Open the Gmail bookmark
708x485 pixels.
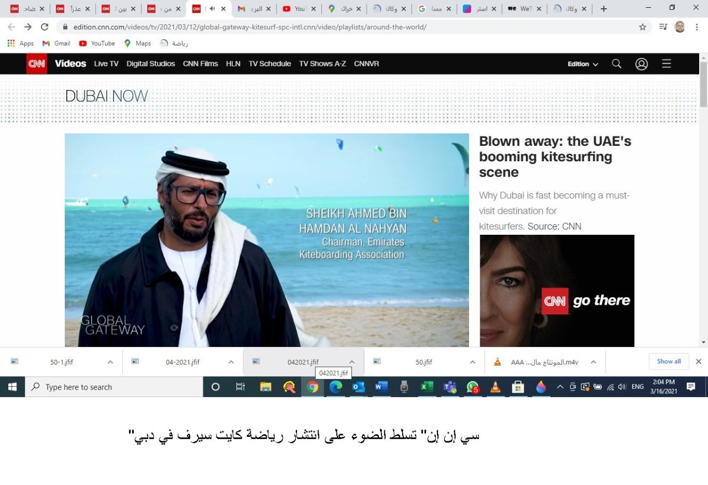(x=56, y=43)
